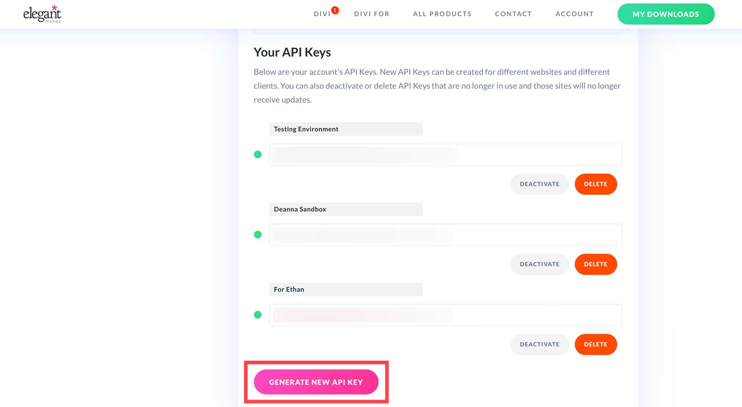The width and height of the screenshot is (742, 407).
Task: Delete the For Ethan API key
Action: tap(596, 344)
